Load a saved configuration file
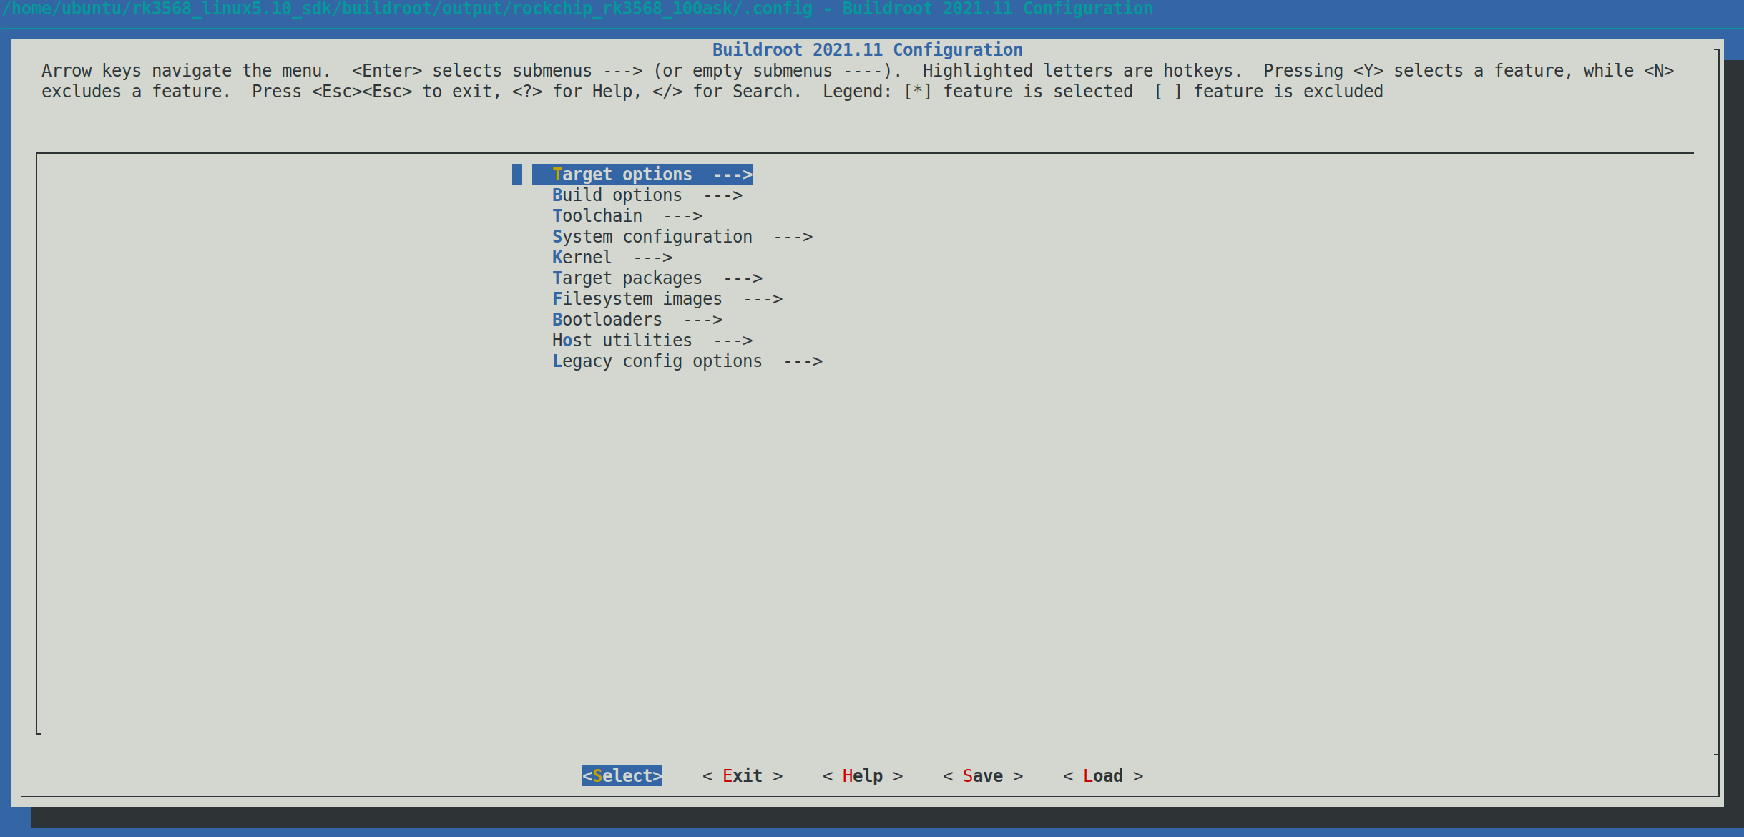This screenshot has height=837, width=1744. coord(1102,775)
